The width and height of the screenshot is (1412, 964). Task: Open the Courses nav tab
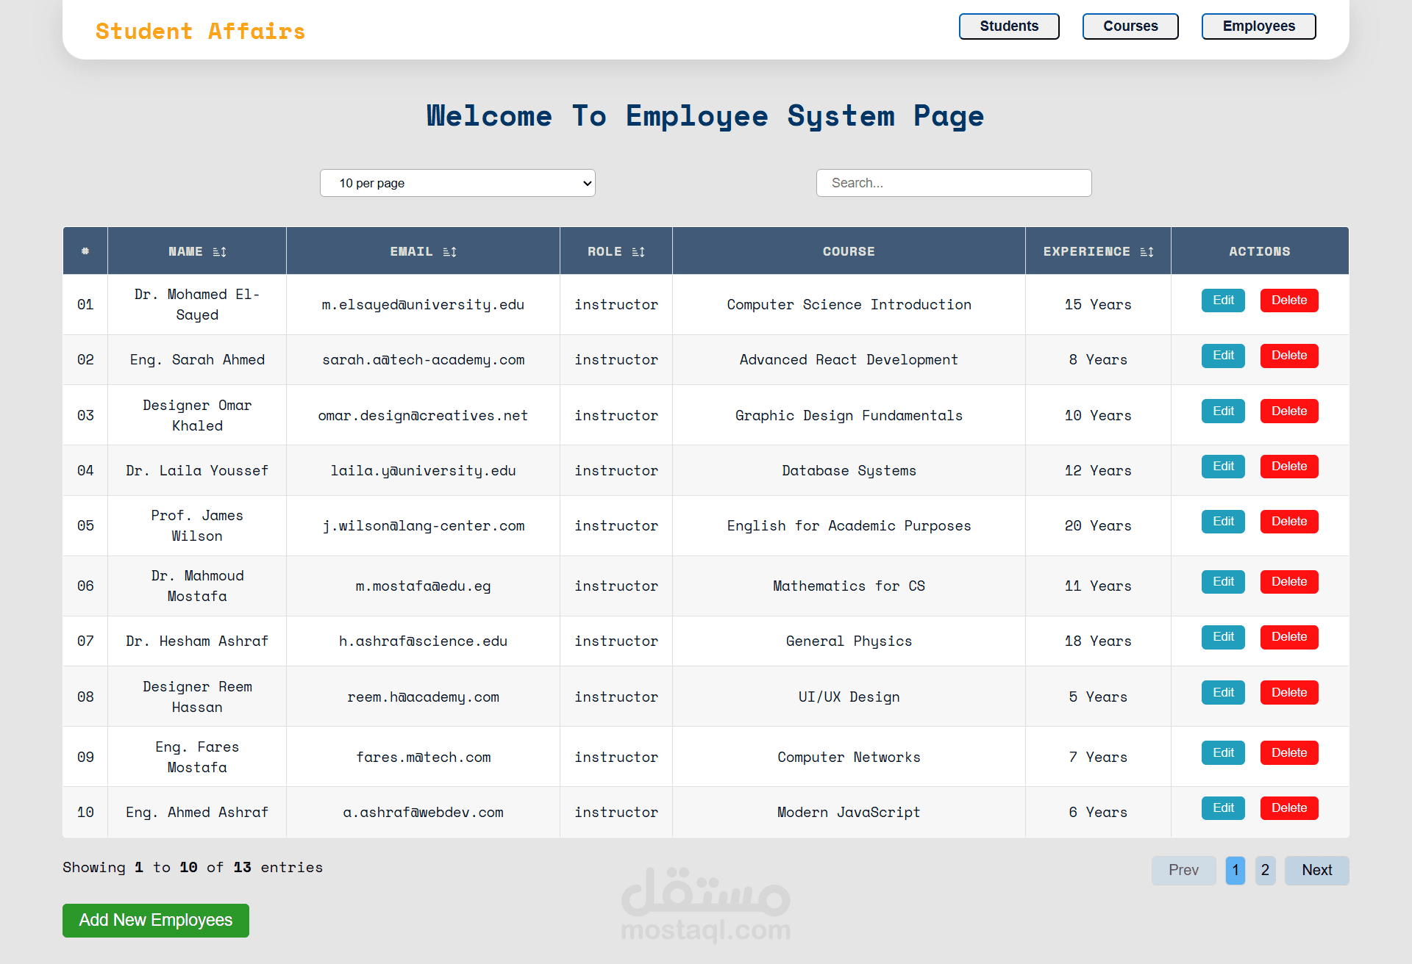pyautogui.click(x=1130, y=26)
